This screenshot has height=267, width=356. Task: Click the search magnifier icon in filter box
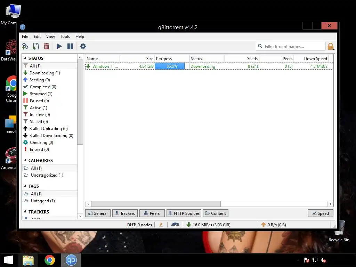260,46
